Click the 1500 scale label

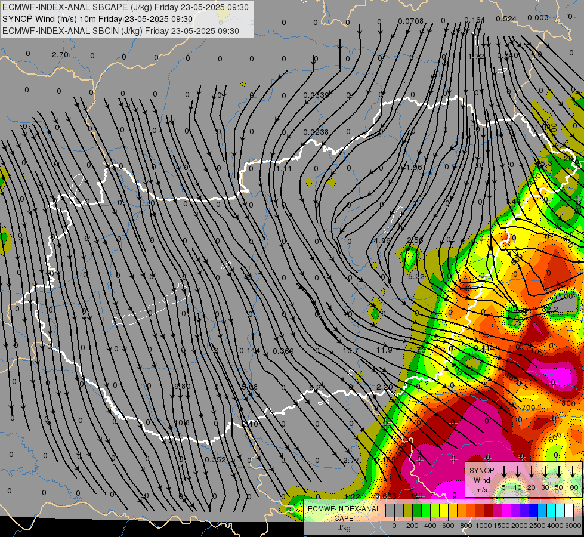[501, 526]
